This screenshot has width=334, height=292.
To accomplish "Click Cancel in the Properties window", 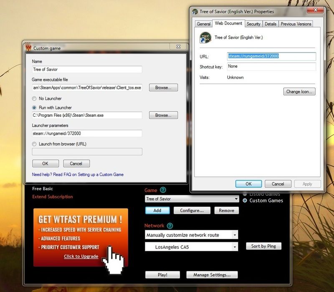I will click(278, 184).
